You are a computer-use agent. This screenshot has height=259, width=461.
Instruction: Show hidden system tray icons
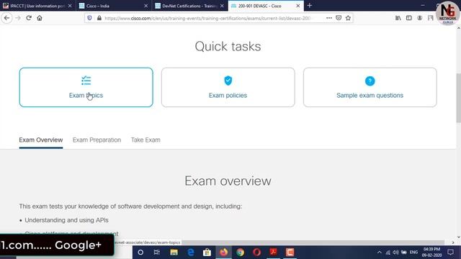[x=380, y=253]
